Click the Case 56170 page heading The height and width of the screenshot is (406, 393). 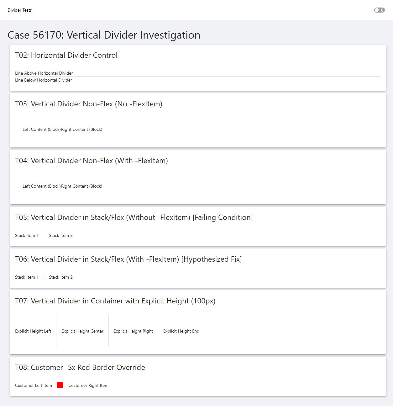(x=104, y=35)
